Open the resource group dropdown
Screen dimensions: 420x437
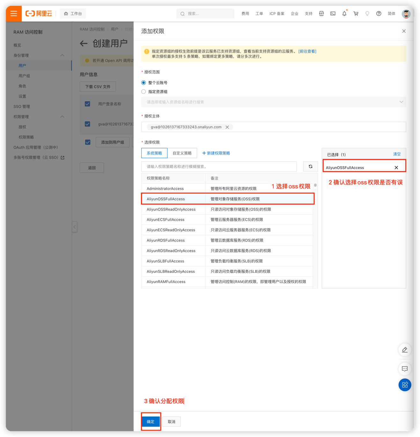(x=274, y=102)
